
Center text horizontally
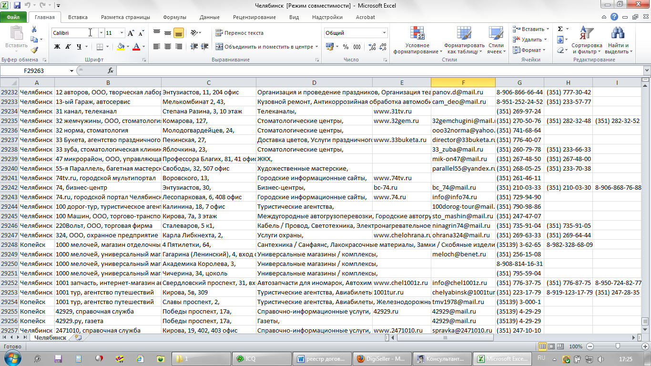168,47
